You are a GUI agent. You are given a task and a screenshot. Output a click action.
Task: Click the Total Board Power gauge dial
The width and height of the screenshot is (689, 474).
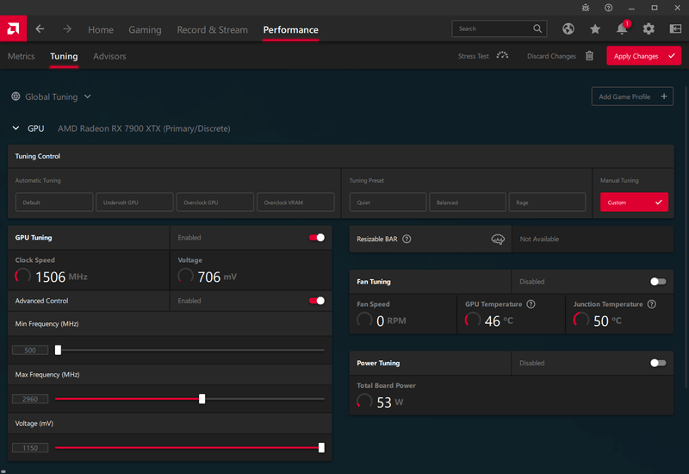click(x=364, y=401)
